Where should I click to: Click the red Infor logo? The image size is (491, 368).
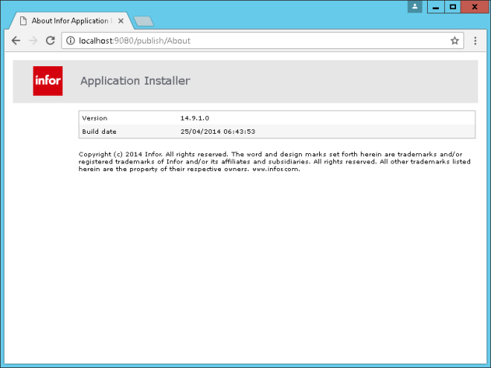(48, 81)
